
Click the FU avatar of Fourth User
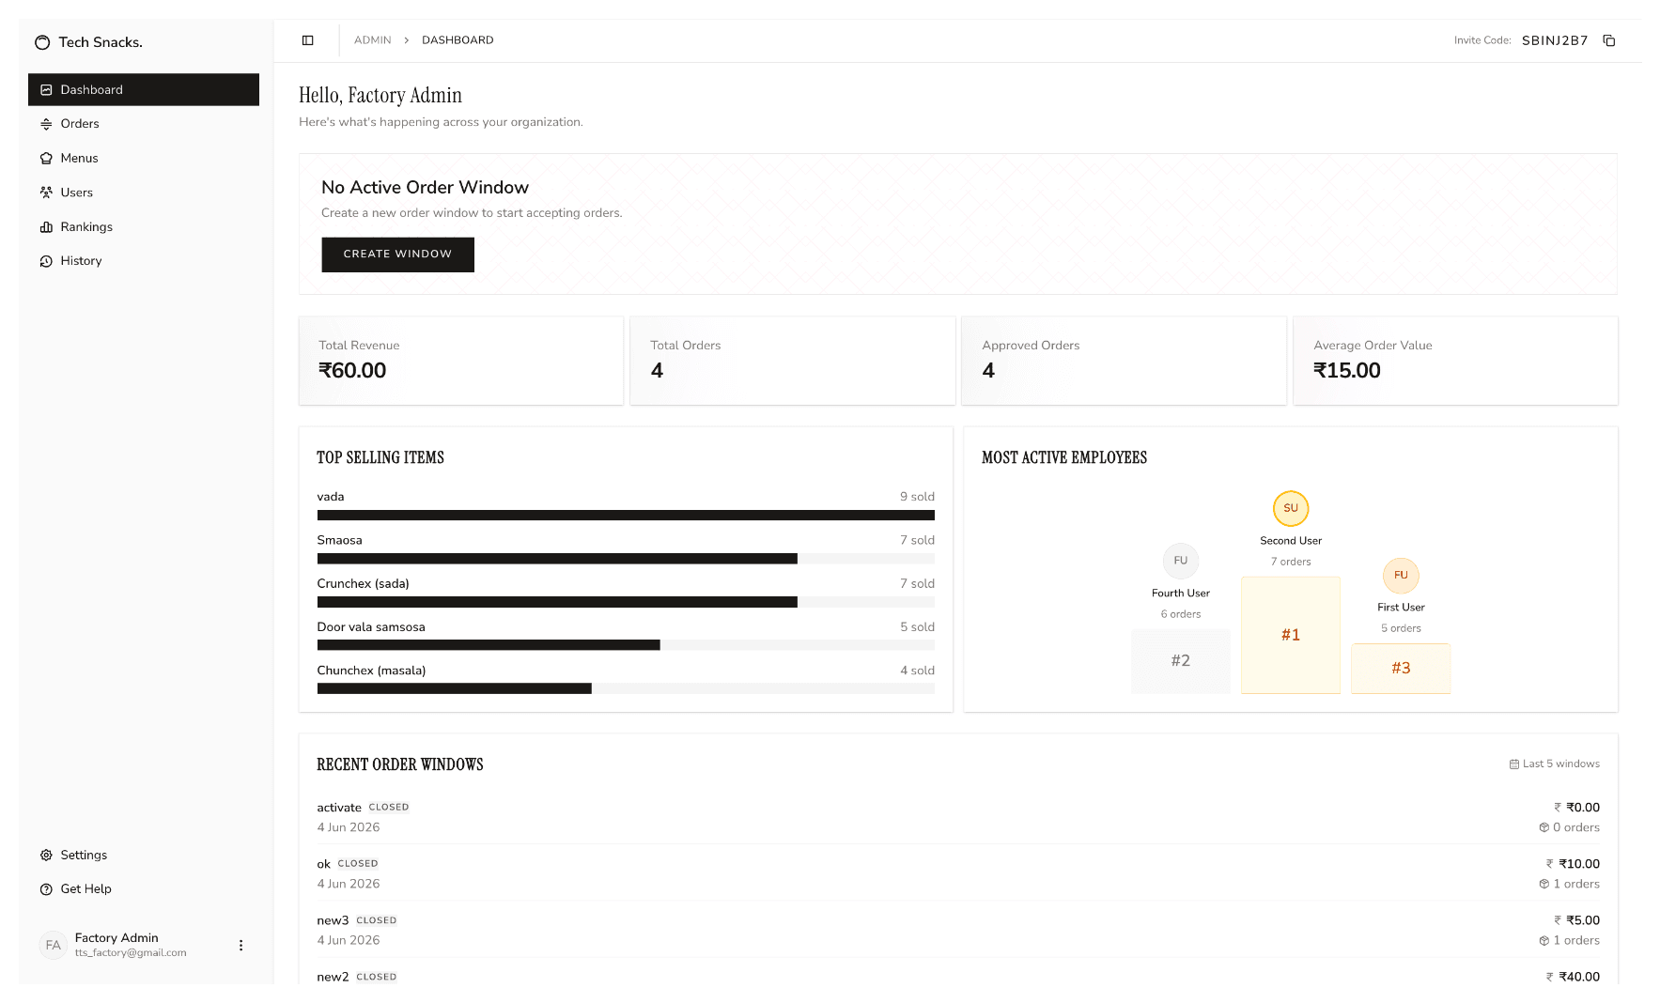(x=1181, y=561)
